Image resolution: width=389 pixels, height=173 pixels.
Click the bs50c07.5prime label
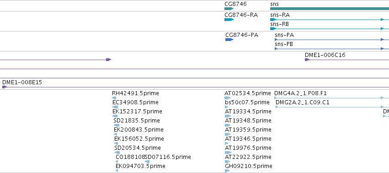(x=247, y=102)
